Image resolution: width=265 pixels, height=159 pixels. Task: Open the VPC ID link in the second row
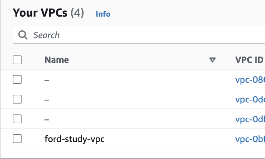(250, 99)
